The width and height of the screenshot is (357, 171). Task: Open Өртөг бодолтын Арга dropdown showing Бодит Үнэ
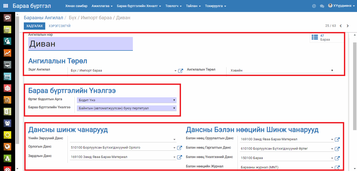(x=127, y=100)
